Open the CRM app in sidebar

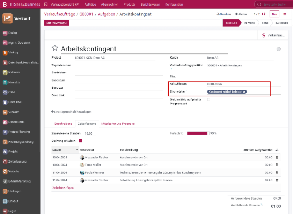click(12, 92)
